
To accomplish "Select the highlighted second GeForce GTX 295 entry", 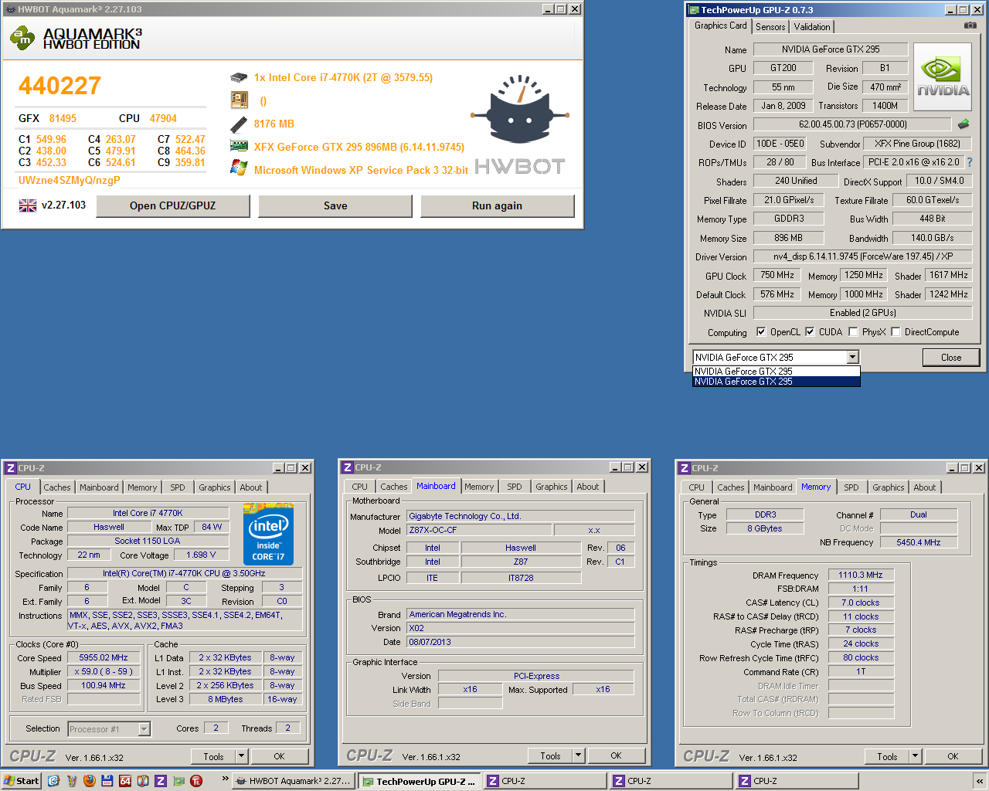I will coord(776,382).
